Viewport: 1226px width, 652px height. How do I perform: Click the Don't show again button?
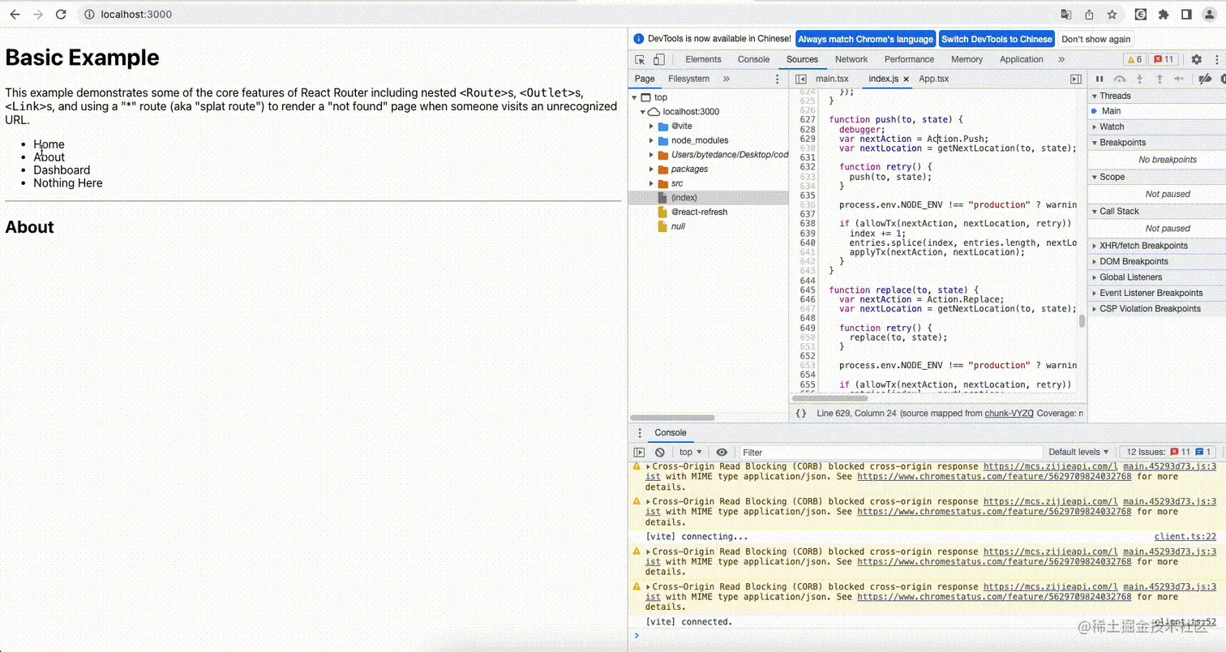1095,39
